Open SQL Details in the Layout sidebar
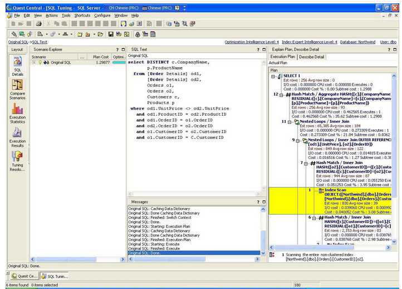402x289 pixels. (x=17, y=66)
